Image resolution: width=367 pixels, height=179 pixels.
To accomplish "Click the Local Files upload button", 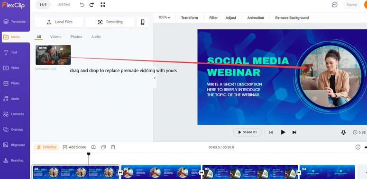I will pos(59,22).
